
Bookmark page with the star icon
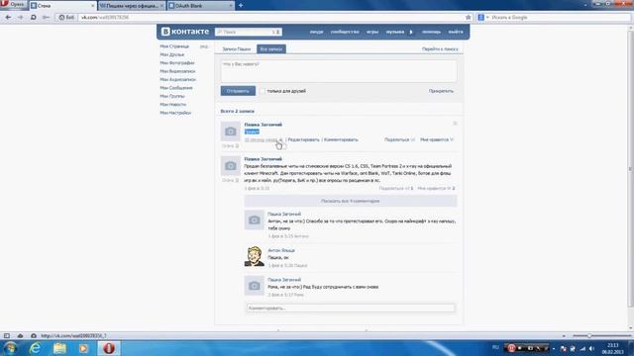point(469,18)
